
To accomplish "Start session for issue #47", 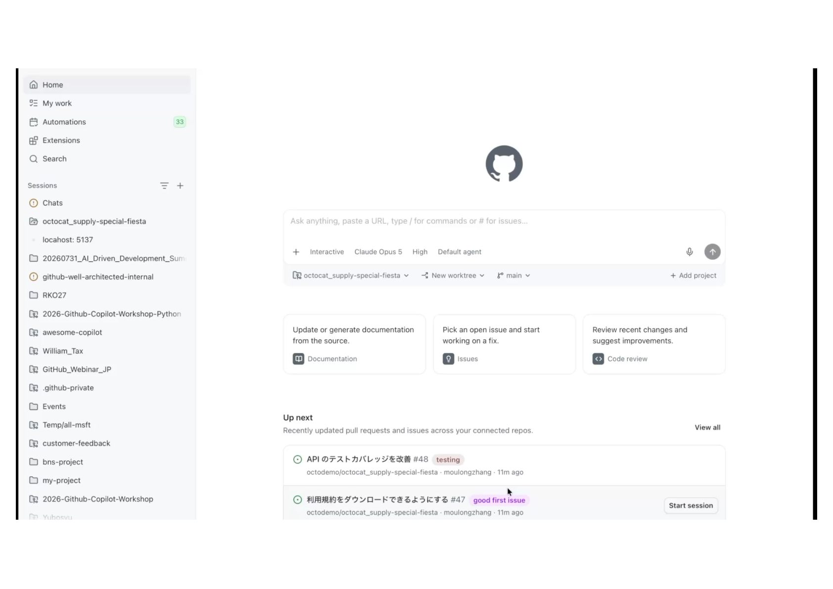I will pos(691,505).
